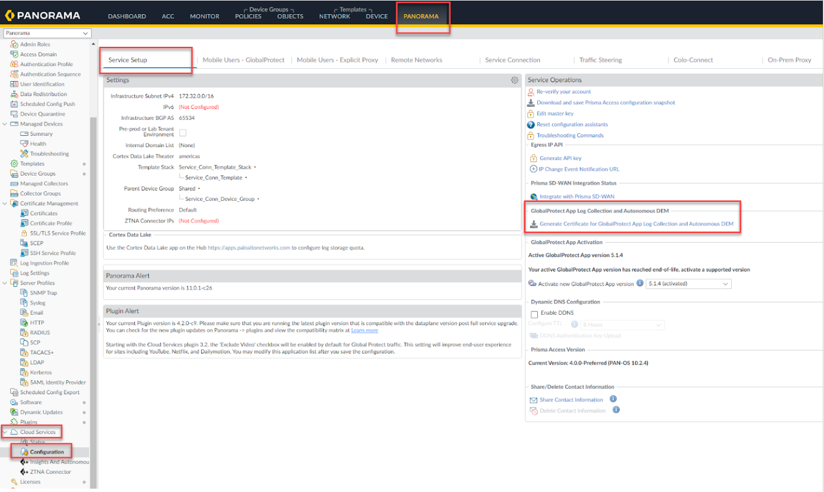Click the Settings gear icon
824x492 pixels.
coord(514,81)
